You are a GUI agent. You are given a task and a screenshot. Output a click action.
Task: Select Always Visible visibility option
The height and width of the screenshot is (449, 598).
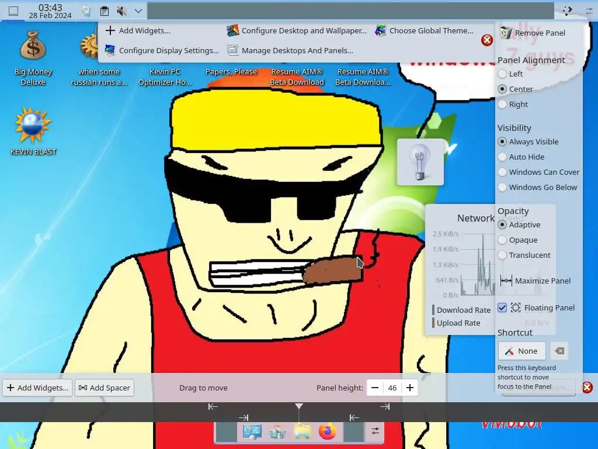pyautogui.click(x=528, y=141)
